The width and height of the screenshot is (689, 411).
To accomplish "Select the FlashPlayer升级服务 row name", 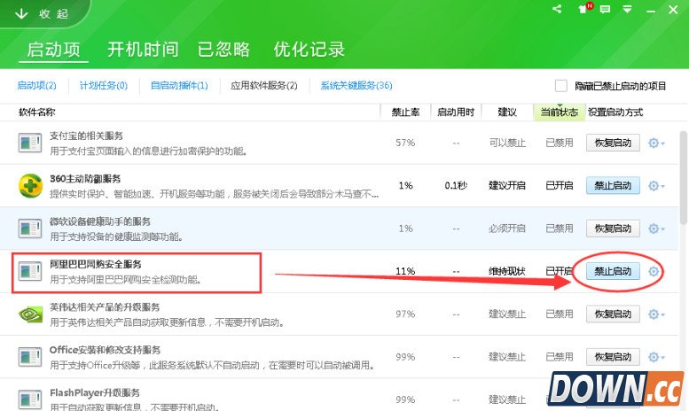I will (x=95, y=392).
